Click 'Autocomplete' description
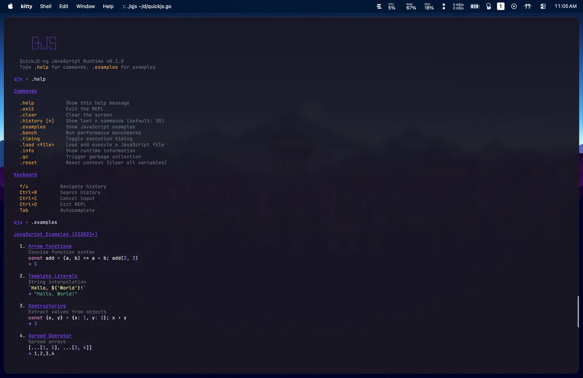The height and width of the screenshot is (378, 583). coord(77,210)
